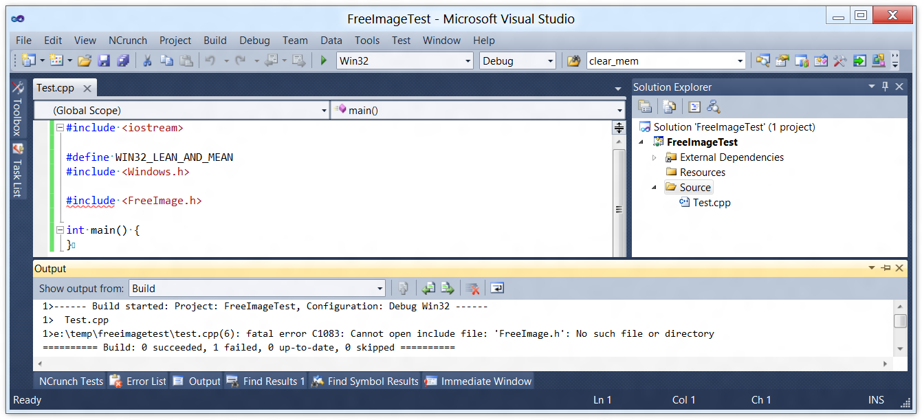
Task: Click the Navigate Backward icon
Action: [x=271, y=60]
